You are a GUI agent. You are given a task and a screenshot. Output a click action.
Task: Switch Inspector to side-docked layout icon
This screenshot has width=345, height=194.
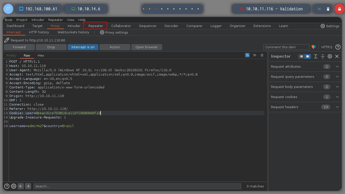[308, 56]
